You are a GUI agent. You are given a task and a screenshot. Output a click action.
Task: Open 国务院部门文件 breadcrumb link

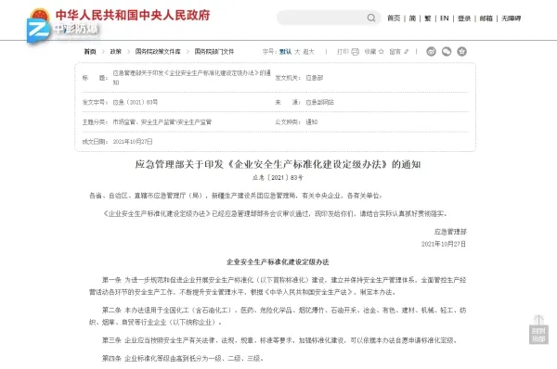214,51
